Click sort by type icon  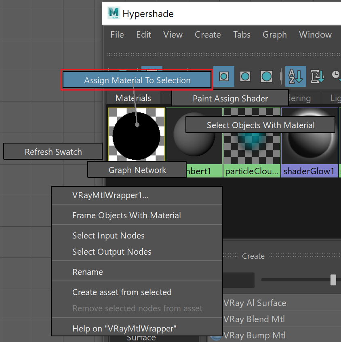tap(317, 76)
